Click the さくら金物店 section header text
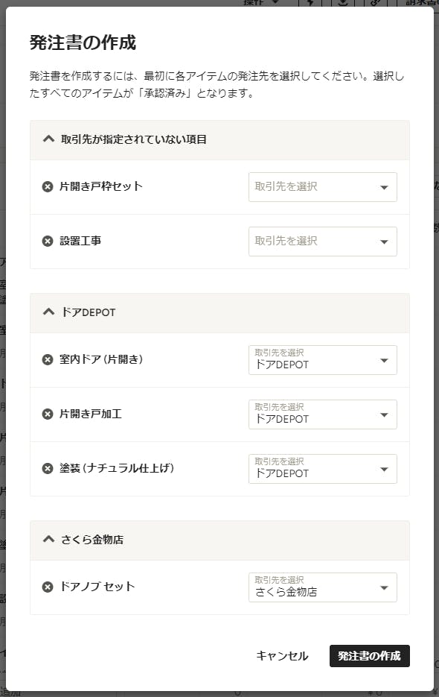Viewport: 439px width, 697px height. [92, 540]
